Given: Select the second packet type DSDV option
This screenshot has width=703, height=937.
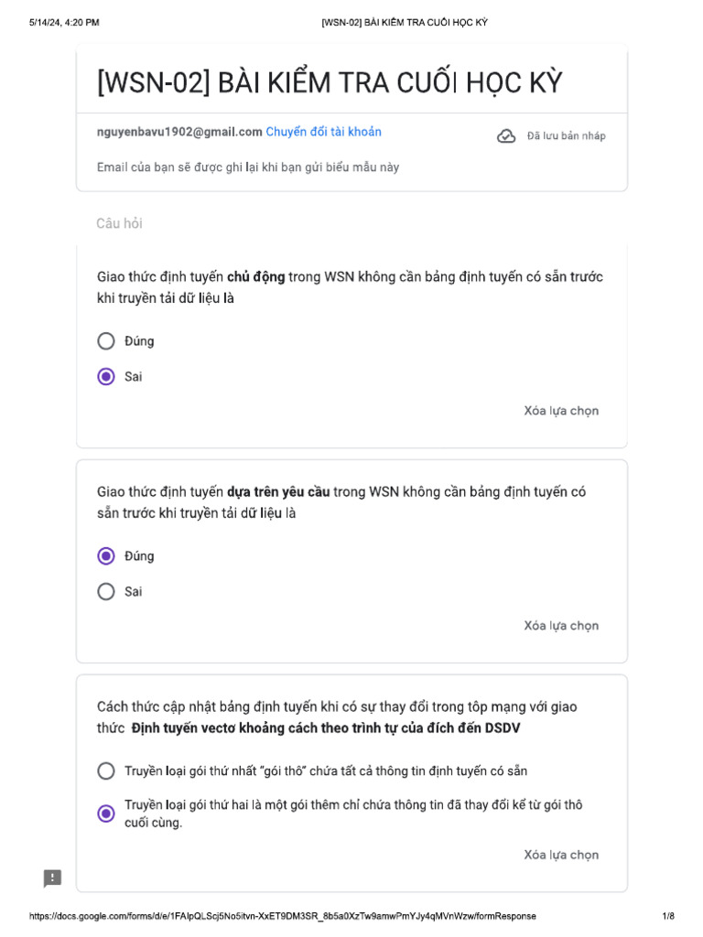Looking at the screenshot, I should [x=106, y=813].
